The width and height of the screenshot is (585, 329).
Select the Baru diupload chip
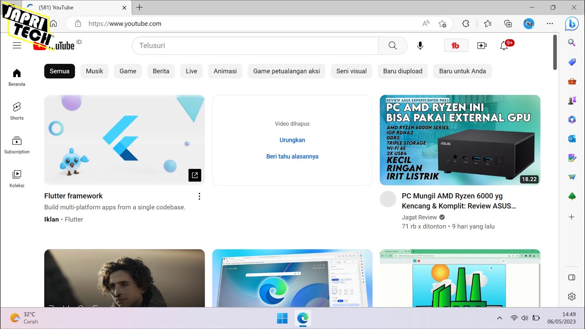(403, 71)
